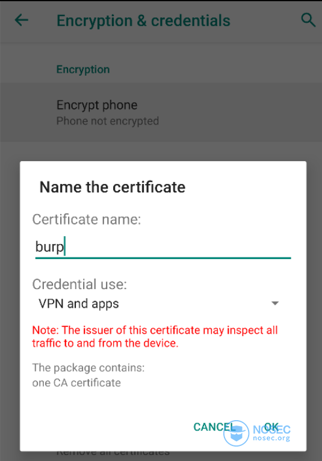Screen dimensions: 322x461
Task: Click the Encryption section header
Action: [x=83, y=70]
